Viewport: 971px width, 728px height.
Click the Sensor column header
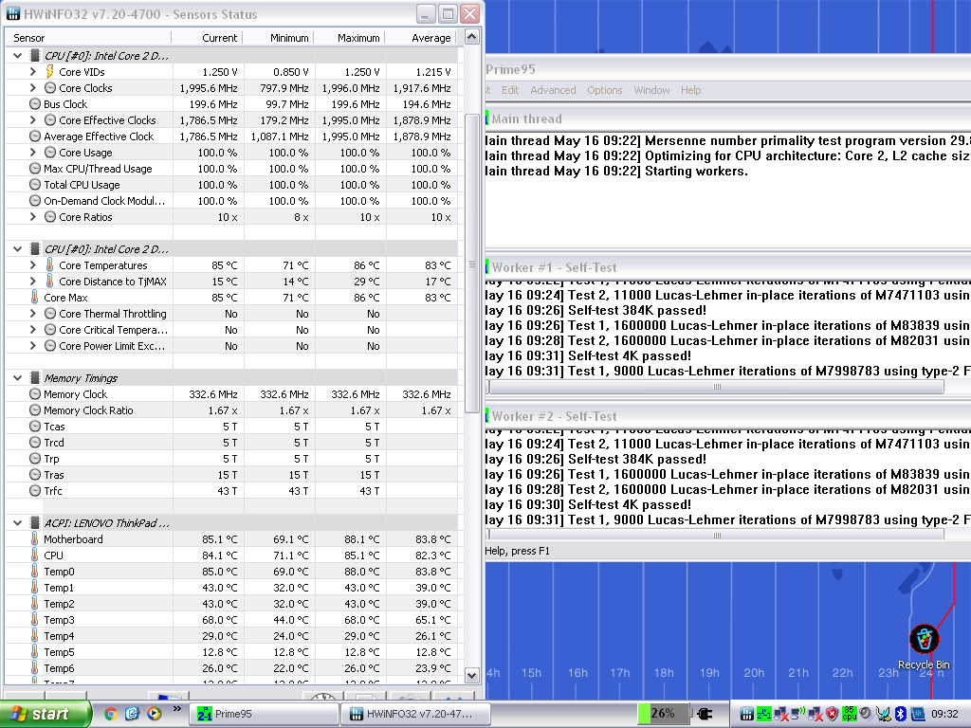88,38
